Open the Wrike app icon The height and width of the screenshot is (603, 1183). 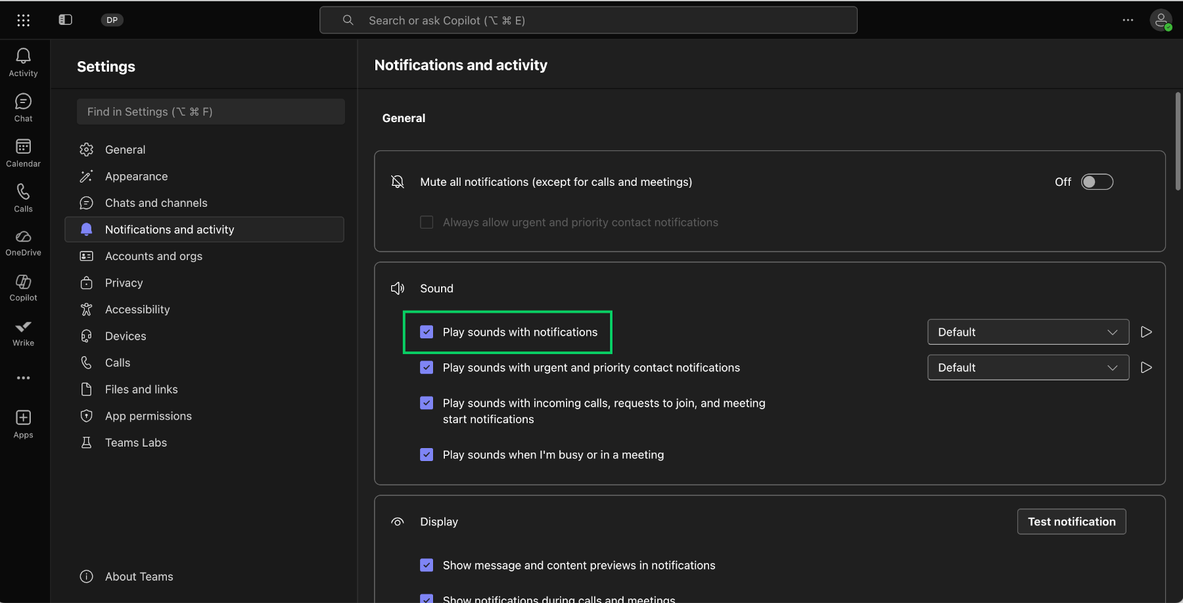23,333
